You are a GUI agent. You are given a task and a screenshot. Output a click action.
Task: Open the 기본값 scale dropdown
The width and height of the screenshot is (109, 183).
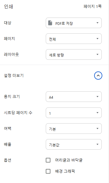(74, 144)
